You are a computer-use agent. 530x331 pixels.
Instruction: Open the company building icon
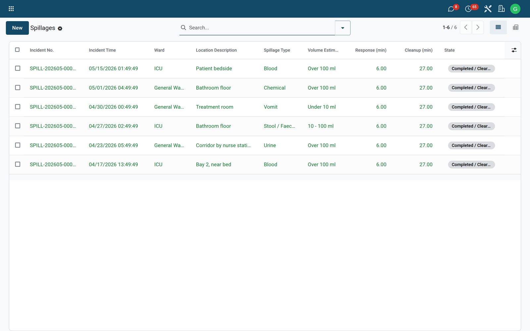coord(502,9)
